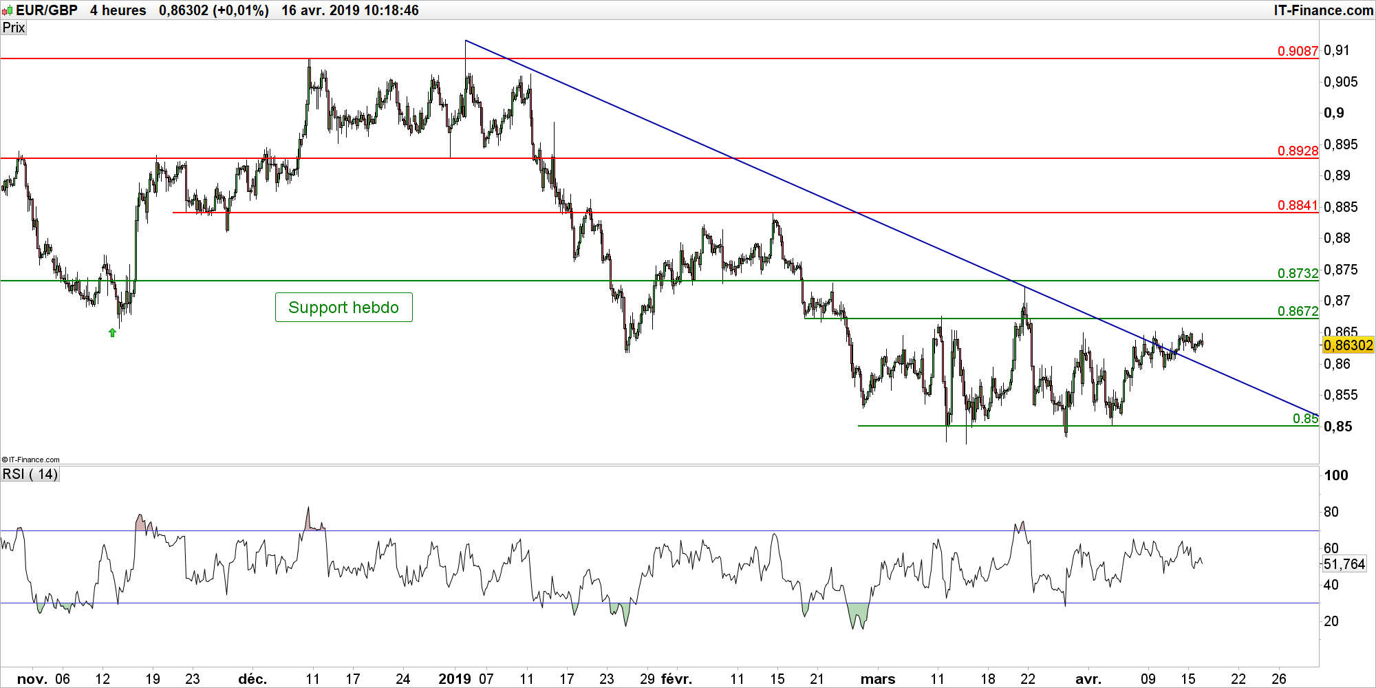The image size is (1376, 688).
Task: Click the EUR/GBP symbol icon
Action: click(8, 10)
